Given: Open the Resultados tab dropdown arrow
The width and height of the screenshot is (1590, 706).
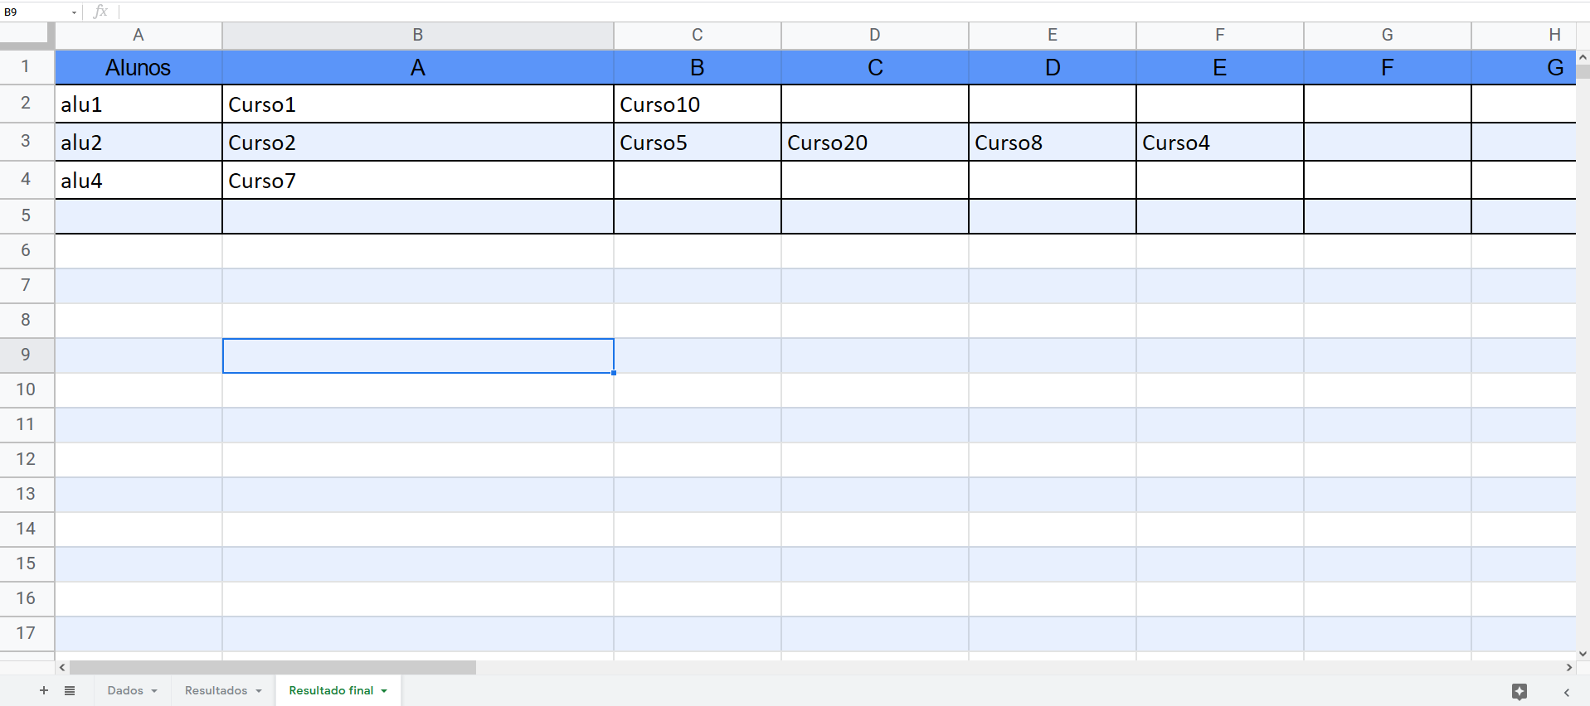Looking at the screenshot, I should coord(259,691).
